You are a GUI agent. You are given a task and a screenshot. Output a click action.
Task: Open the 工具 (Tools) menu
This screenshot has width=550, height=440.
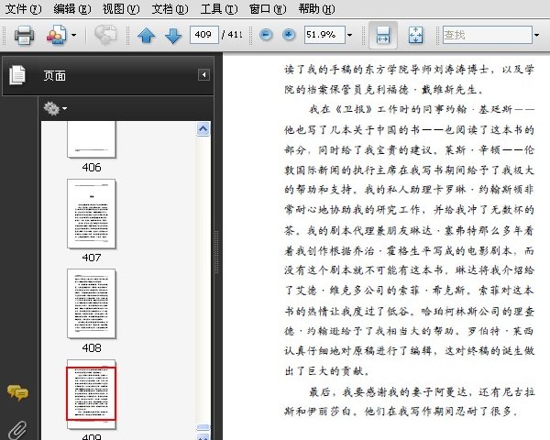(219, 9)
